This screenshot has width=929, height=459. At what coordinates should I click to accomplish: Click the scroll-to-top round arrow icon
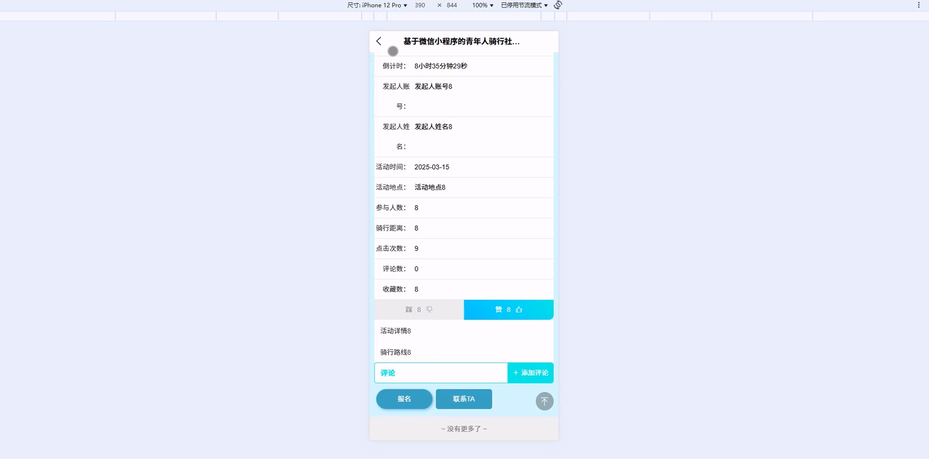pos(544,401)
